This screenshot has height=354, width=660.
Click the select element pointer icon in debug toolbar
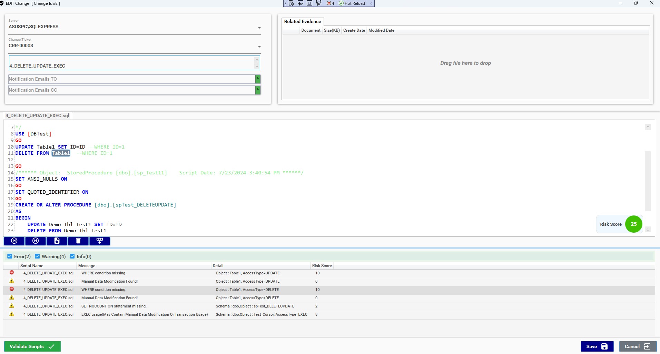(x=301, y=3)
